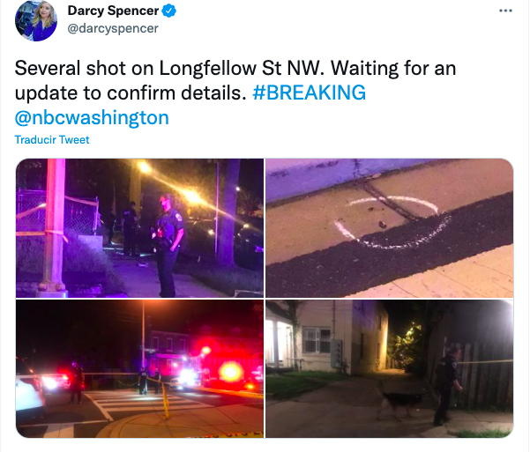
Task: Click Traducir Tweet link
Action: coord(52,139)
